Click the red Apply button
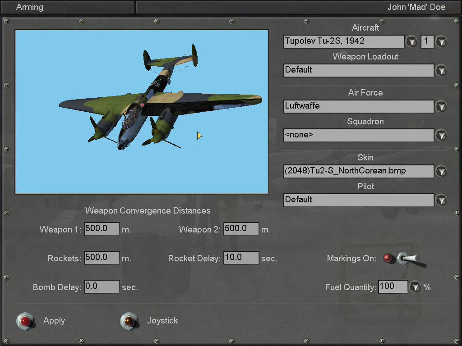 click(26, 321)
